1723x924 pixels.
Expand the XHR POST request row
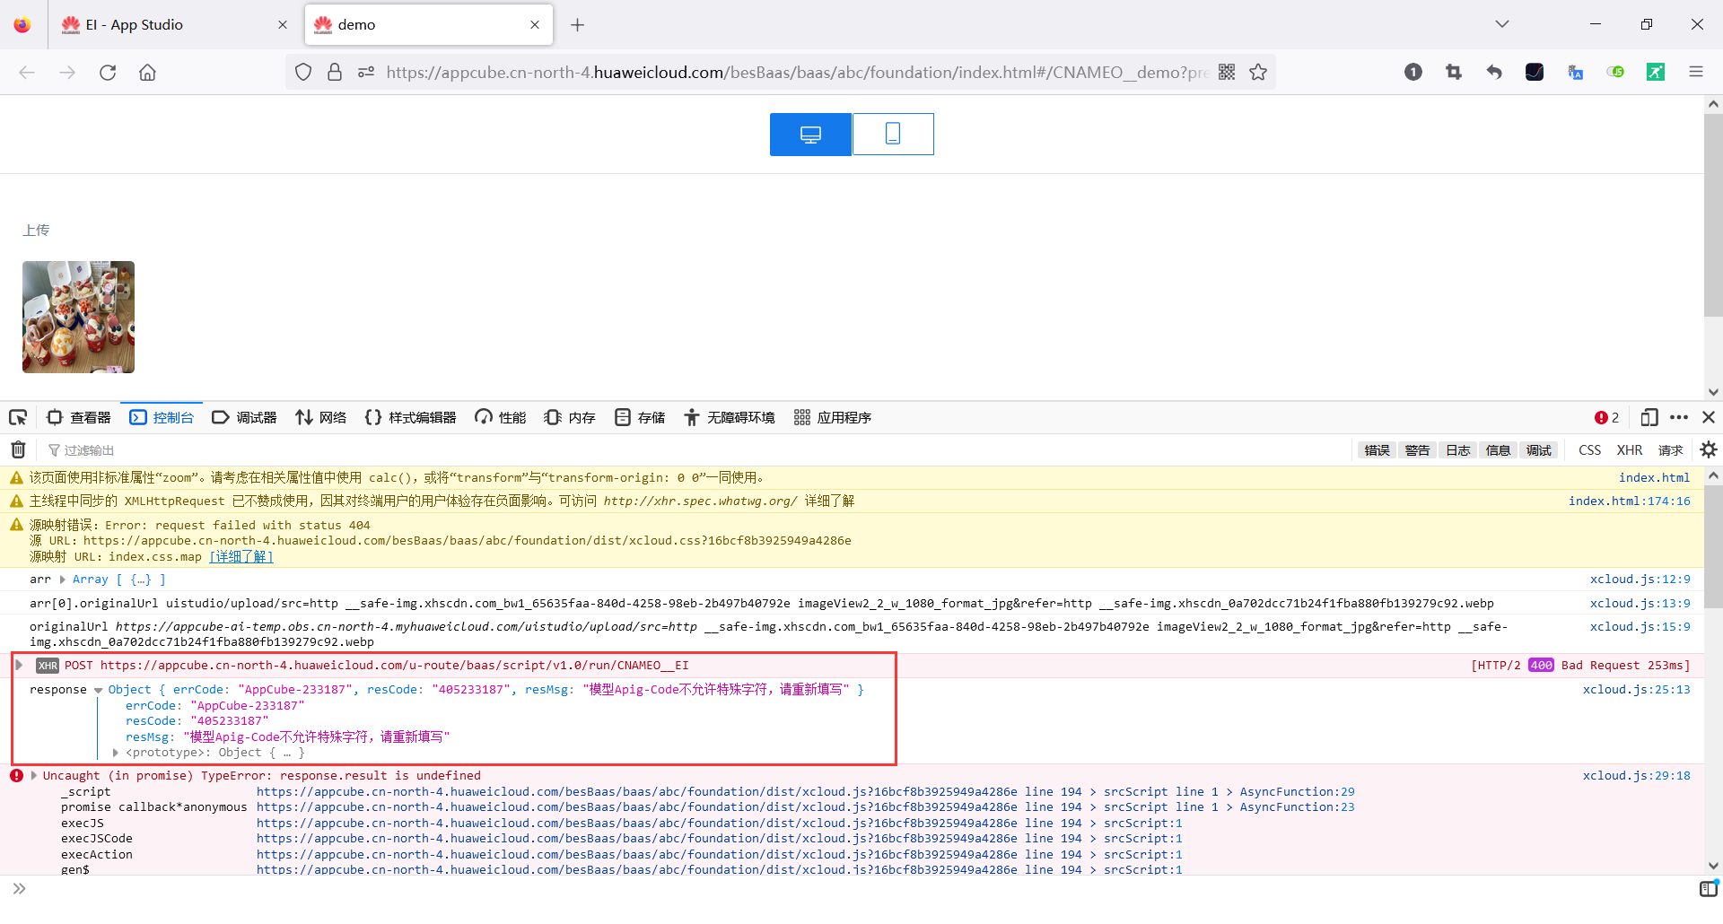click(19, 665)
